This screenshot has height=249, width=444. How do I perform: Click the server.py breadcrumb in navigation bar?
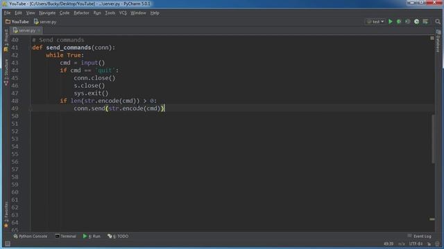tap(45, 21)
